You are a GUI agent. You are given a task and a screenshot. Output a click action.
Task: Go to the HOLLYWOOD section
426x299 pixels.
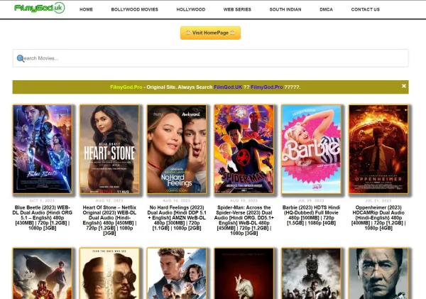(x=191, y=9)
